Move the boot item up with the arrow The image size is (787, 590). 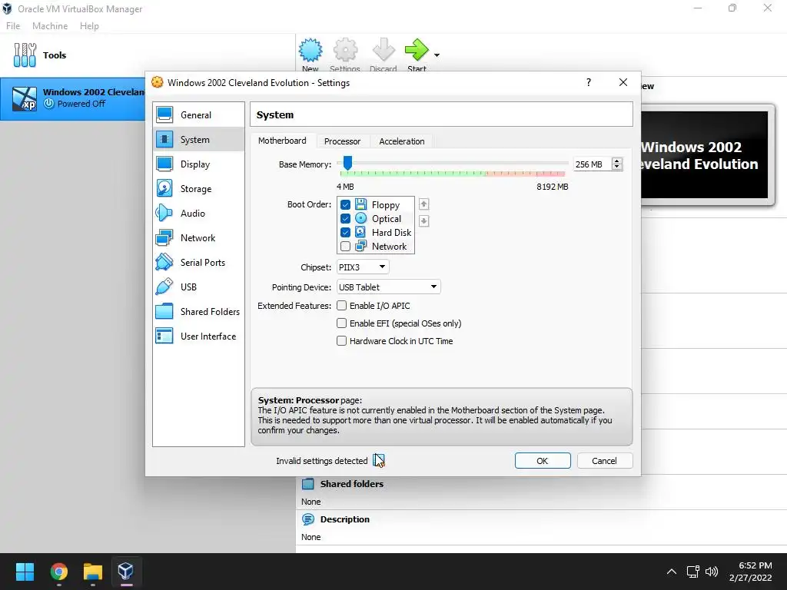423,204
